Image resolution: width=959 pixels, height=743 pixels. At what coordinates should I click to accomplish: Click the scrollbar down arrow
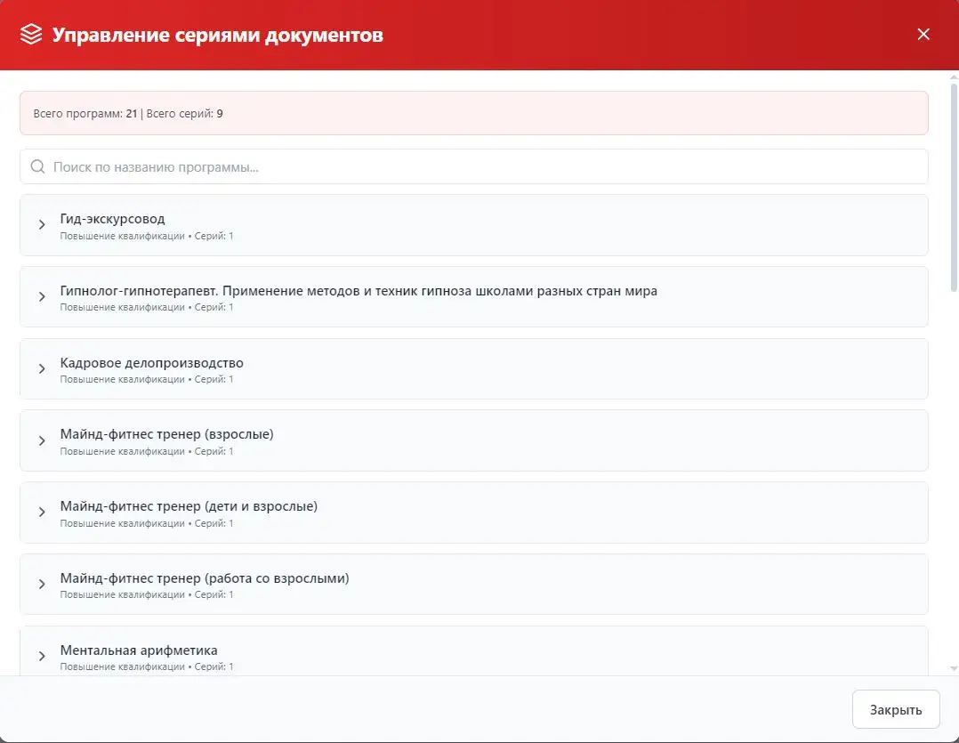click(954, 669)
